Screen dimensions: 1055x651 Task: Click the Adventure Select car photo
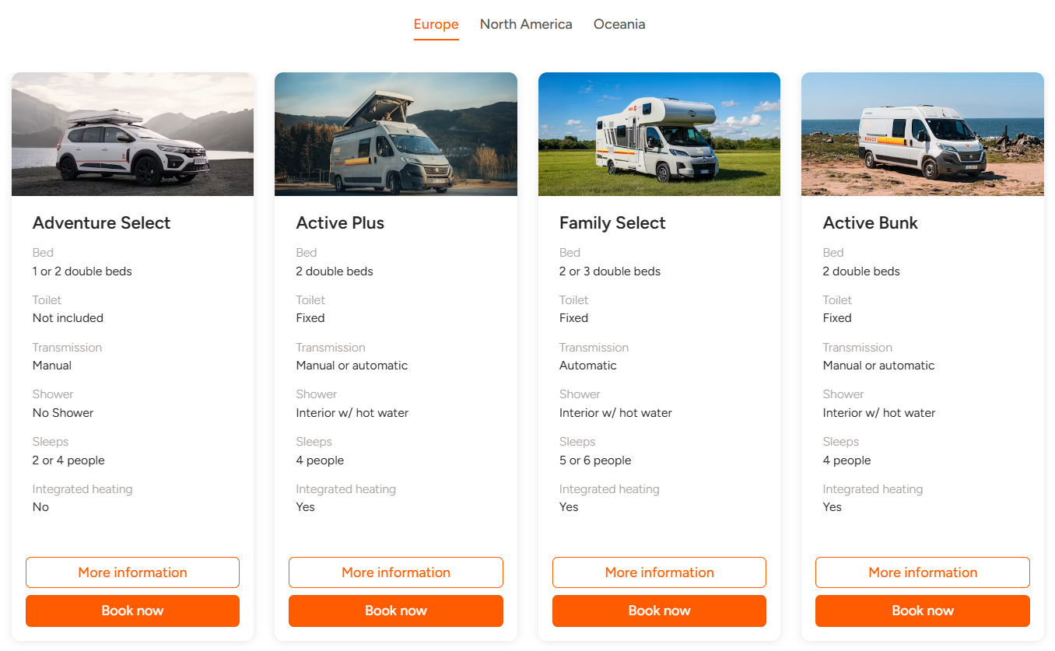[132, 134]
